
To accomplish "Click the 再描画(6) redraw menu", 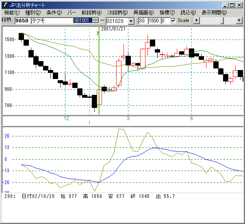I will point(143,12).
